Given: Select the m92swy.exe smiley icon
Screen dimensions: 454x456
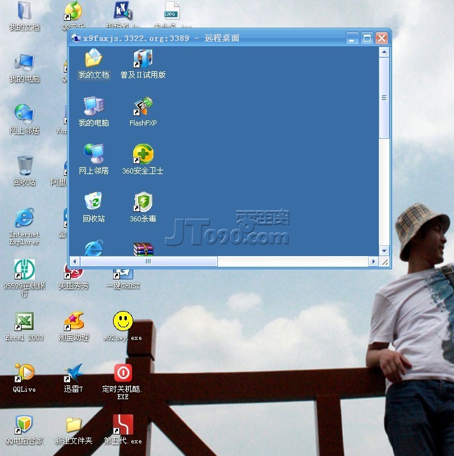Looking at the screenshot, I should pos(123,326).
